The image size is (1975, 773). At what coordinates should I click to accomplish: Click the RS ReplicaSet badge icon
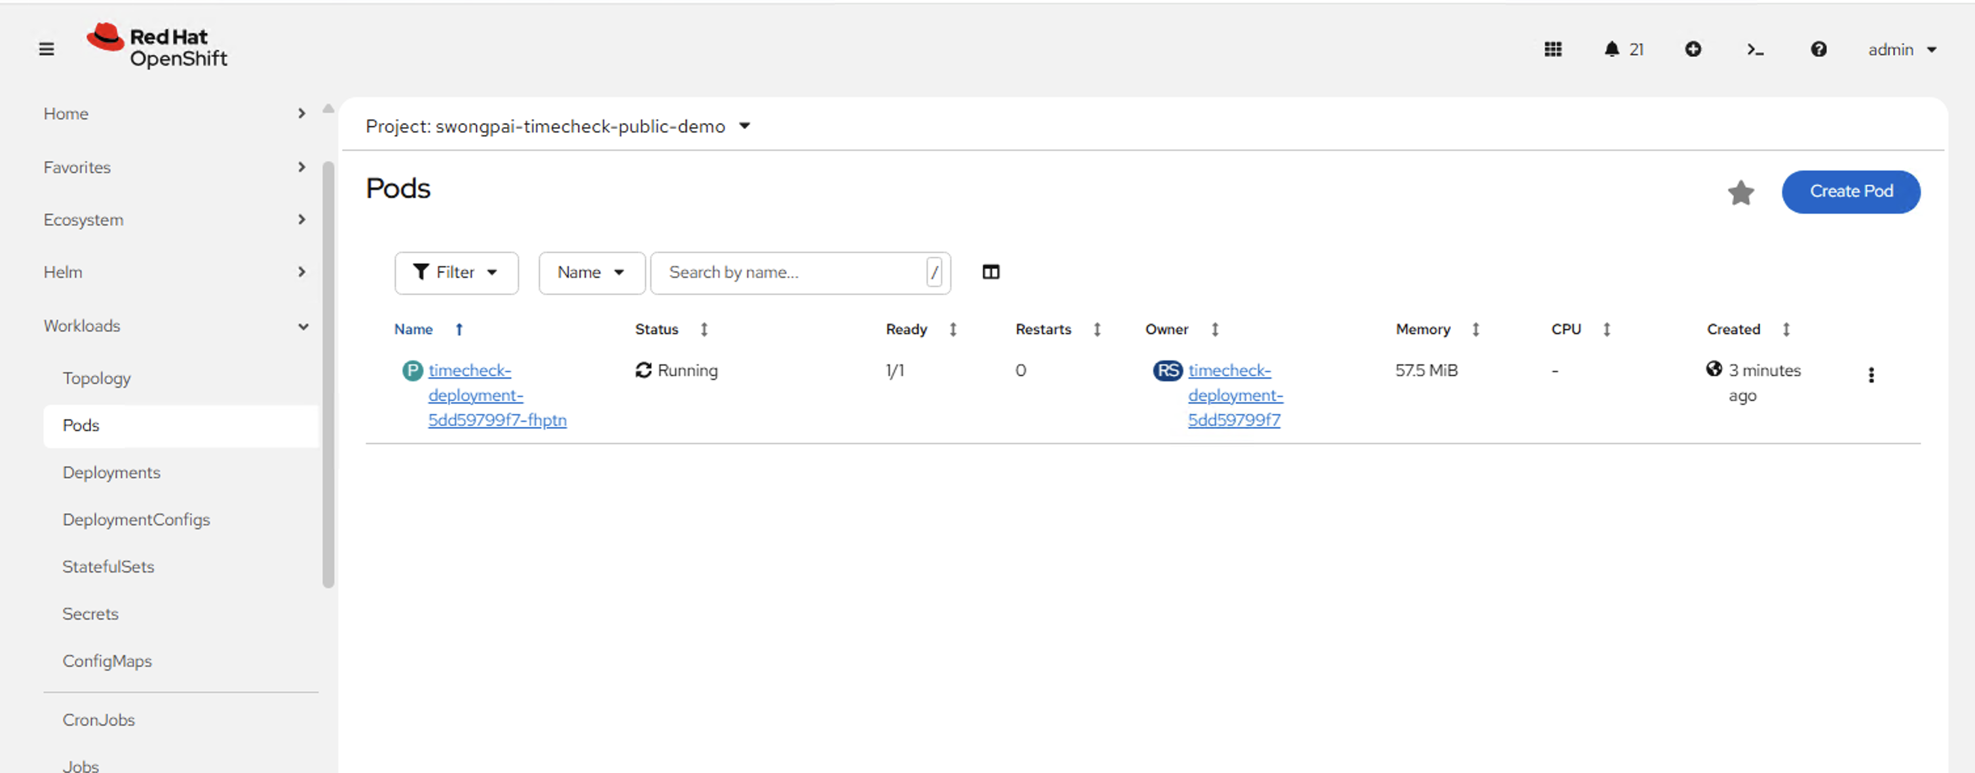pos(1168,371)
